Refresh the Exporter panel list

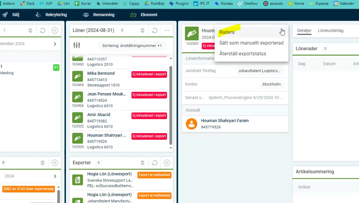pyautogui.click(x=155, y=163)
